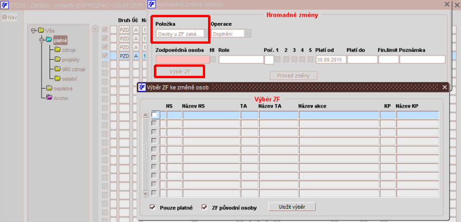This screenshot has height=222, width=461.
Task: Toggle the Pouze platné checkbox
Action: pyautogui.click(x=152, y=207)
